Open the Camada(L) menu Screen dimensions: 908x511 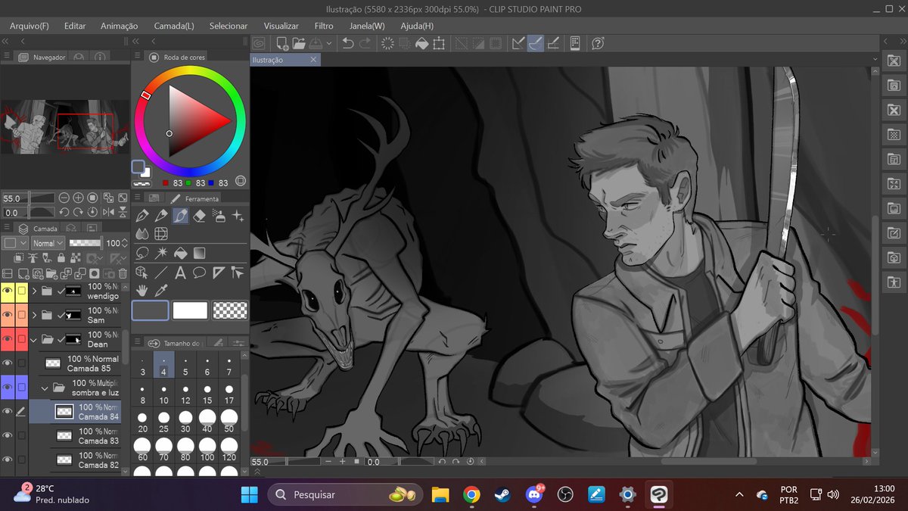coord(173,26)
